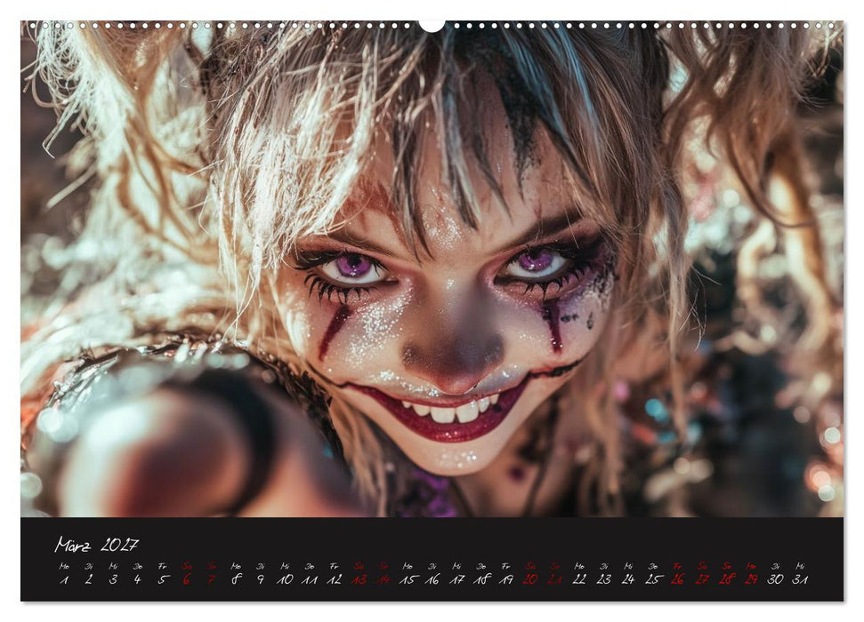The height and width of the screenshot is (622, 864).
Task: Select date 11 in the calendar row
Action: (x=310, y=579)
